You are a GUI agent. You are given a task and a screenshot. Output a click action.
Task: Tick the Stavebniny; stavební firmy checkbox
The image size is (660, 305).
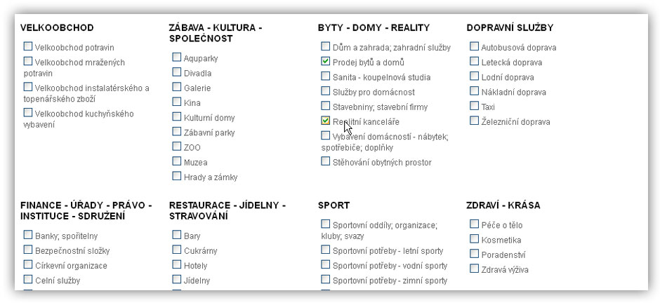[326, 106]
